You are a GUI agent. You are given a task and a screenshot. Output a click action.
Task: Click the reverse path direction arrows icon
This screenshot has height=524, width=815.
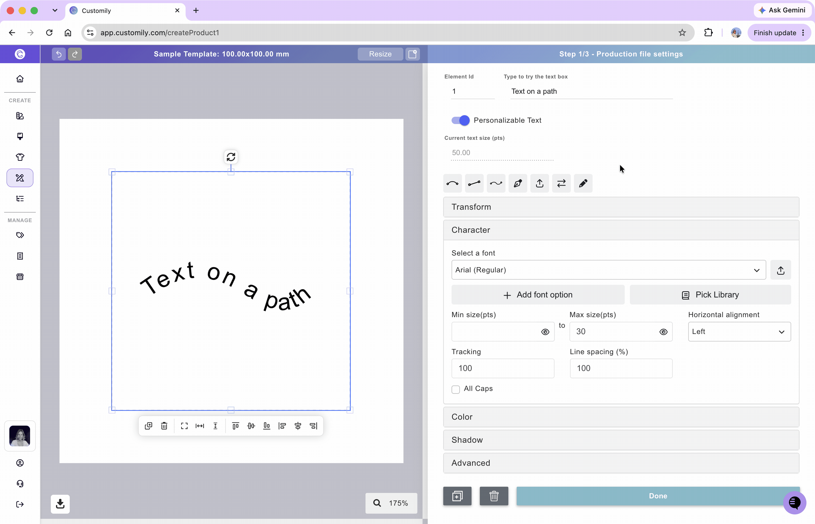[x=561, y=183]
